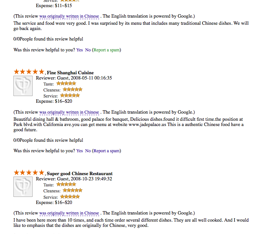Click Service stars in Super good Chinese Restaurant review
The image size is (260, 234).
(x=70, y=197)
